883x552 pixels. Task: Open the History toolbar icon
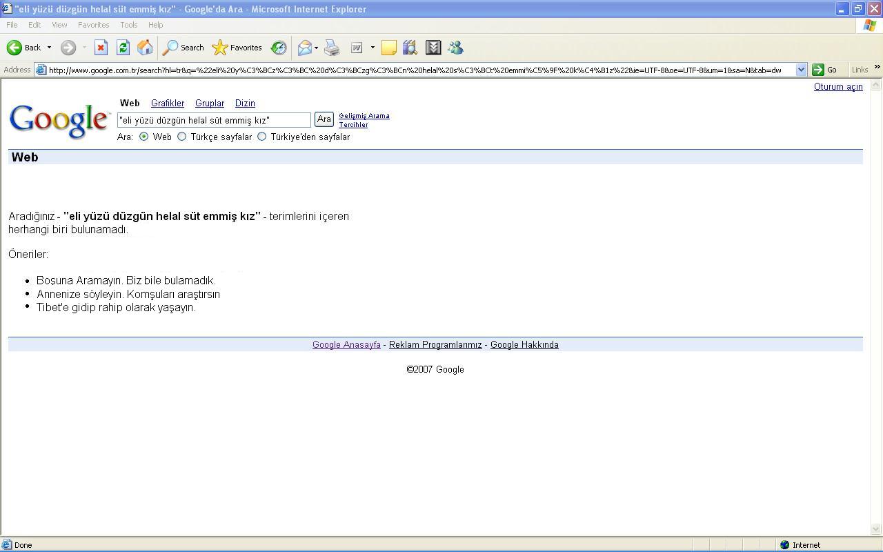click(x=279, y=48)
